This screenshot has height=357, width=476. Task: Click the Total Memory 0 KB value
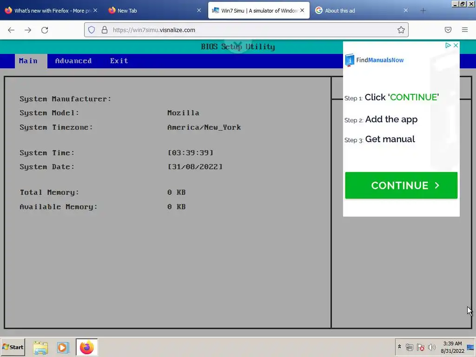pyautogui.click(x=176, y=192)
